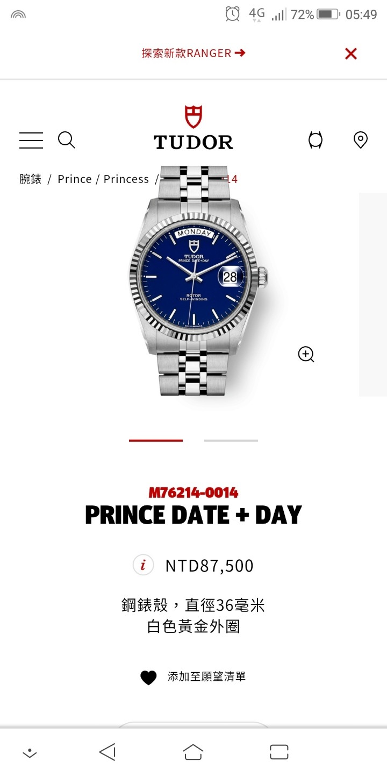Select the Prince / Princess breadcrumb
The height and width of the screenshot is (775, 387).
(103, 179)
